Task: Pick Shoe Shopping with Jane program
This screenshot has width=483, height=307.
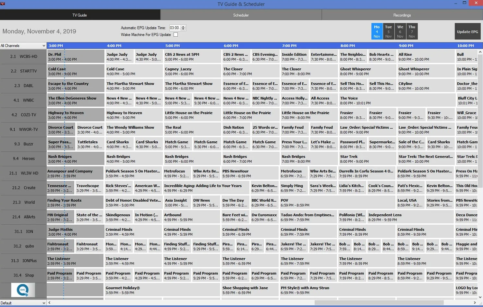Action: coord(250,290)
